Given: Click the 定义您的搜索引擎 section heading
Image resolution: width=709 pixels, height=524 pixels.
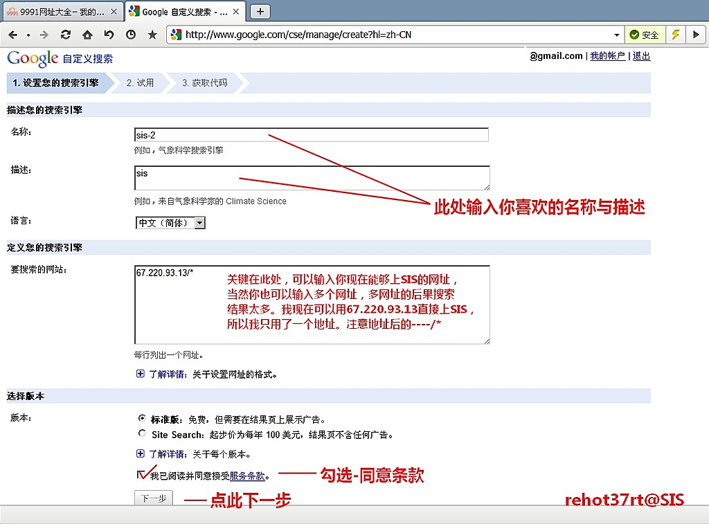Looking at the screenshot, I should tap(44, 247).
